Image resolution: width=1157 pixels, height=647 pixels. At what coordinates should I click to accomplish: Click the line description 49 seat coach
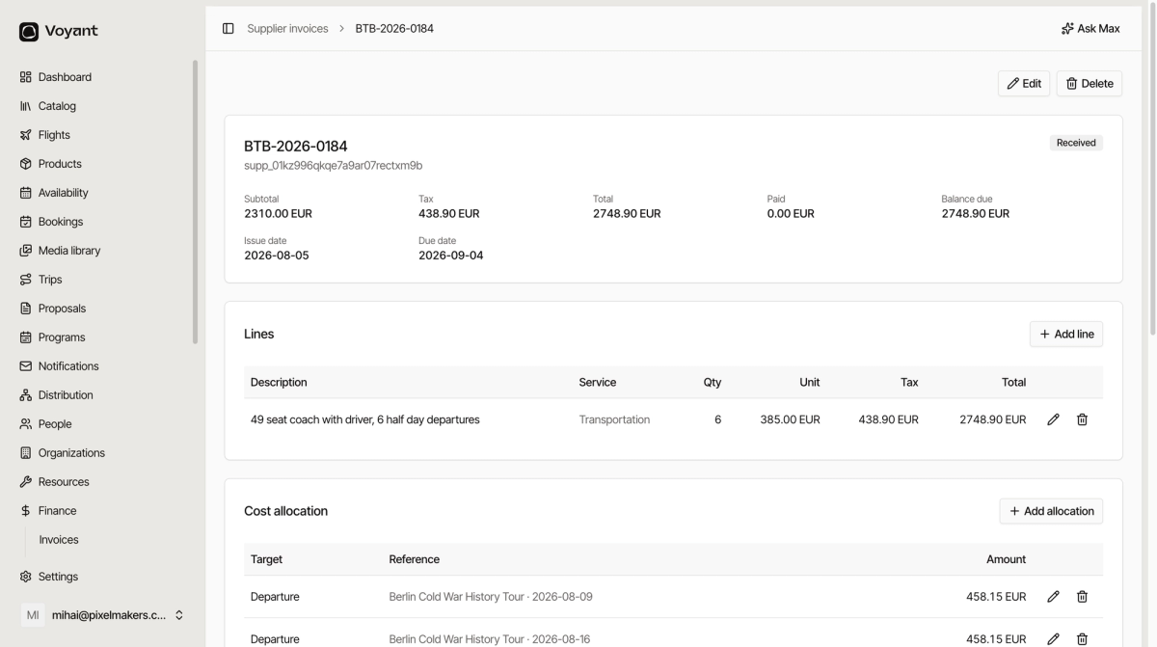(365, 419)
